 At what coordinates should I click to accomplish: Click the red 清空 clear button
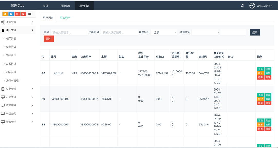coord(49,39)
